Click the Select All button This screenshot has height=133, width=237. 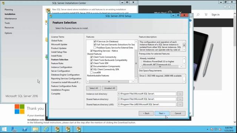(94, 88)
